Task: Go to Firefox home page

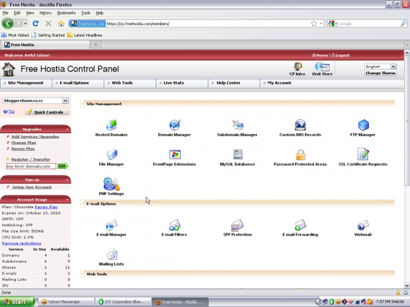Action: 61,23
